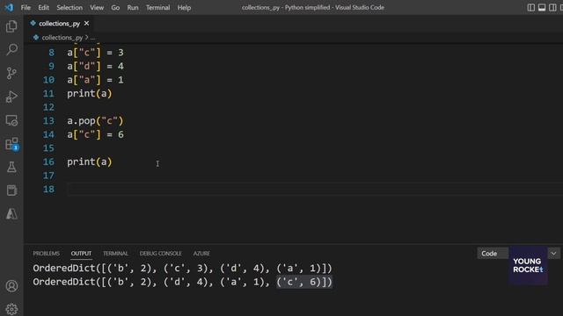Select the collections_.py editor tab
The width and height of the screenshot is (563, 316).
(59, 24)
